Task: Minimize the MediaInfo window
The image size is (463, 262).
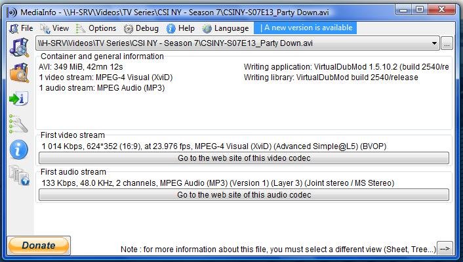Action: 403,9
